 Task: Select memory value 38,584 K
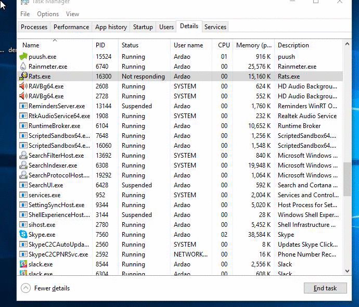[x=259, y=235]
